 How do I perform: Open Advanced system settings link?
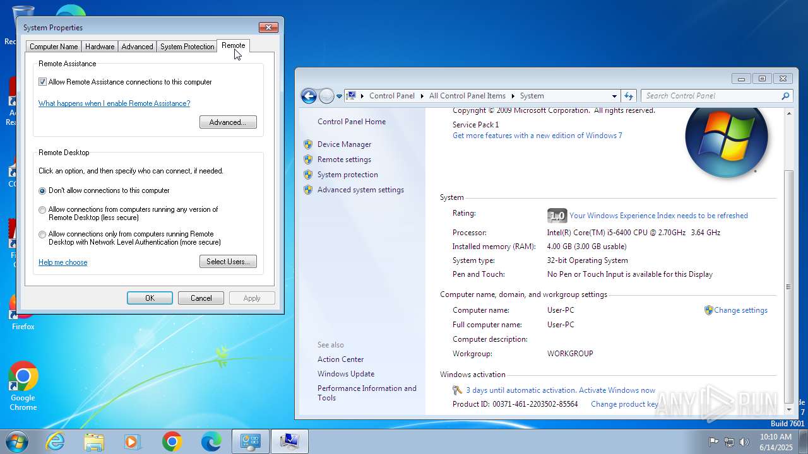(360, 190)
